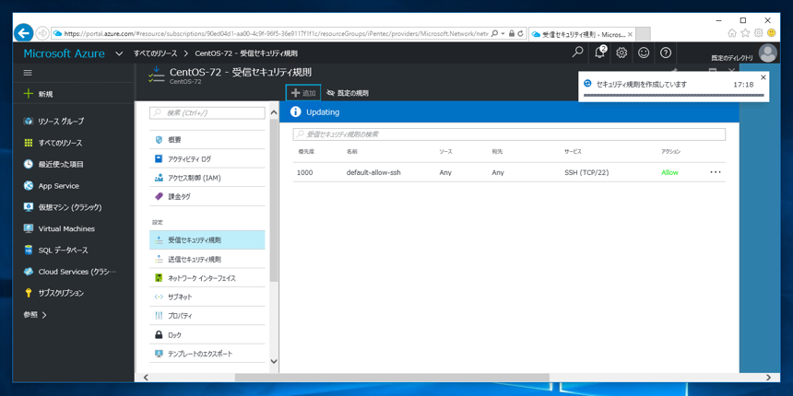Open the Azure help question mark
This screenshot has width=793, height=396.
666,52
